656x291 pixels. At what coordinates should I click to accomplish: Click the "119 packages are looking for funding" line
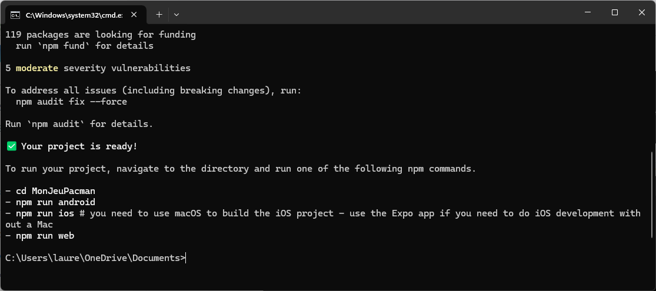pyautogui.click(x=101, y=35)
